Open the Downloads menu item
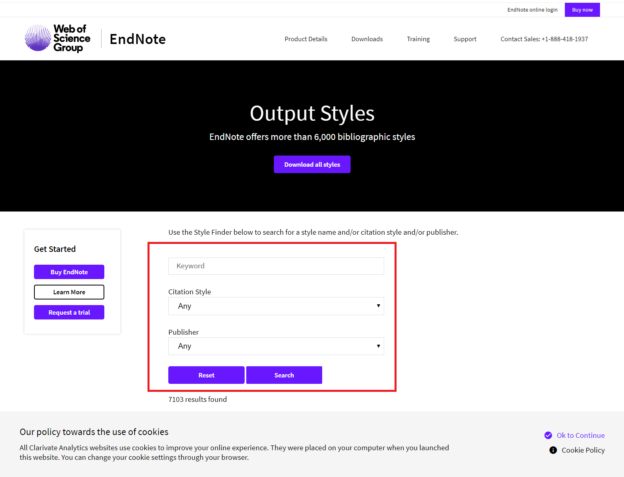The height and width of the screenshot is (477, 624). pos(367,39)
